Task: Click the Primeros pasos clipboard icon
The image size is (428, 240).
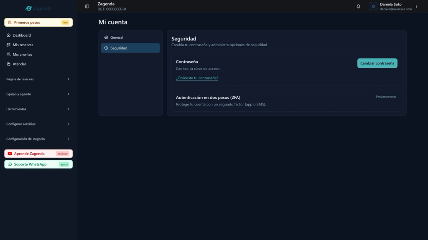Action: point(10,22)
